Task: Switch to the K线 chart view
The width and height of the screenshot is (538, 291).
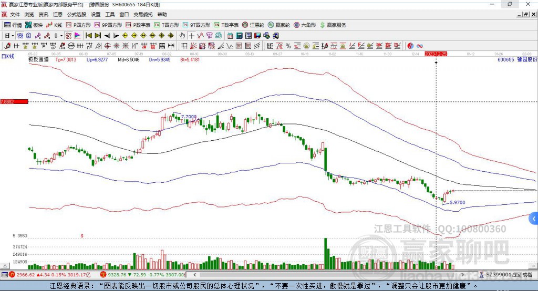Action: [54, 25]
